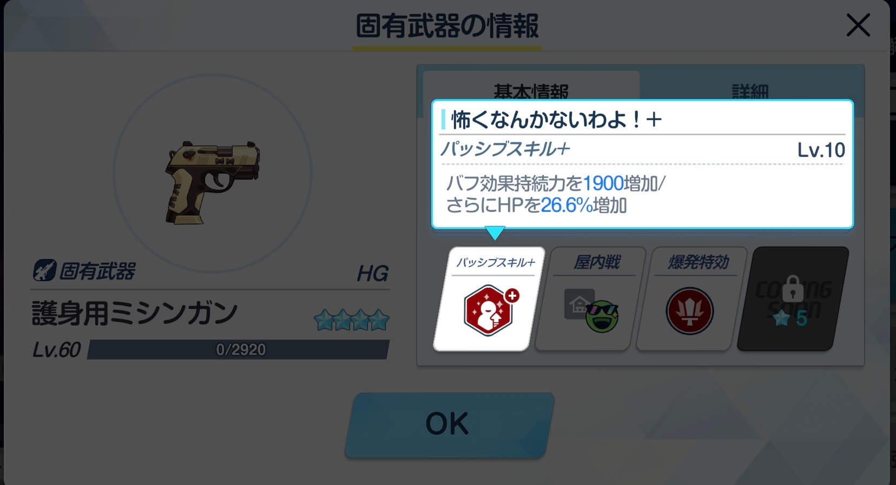Click the handgun weapon image
This screenshot has height=485, width=896.
click(212, 182)
